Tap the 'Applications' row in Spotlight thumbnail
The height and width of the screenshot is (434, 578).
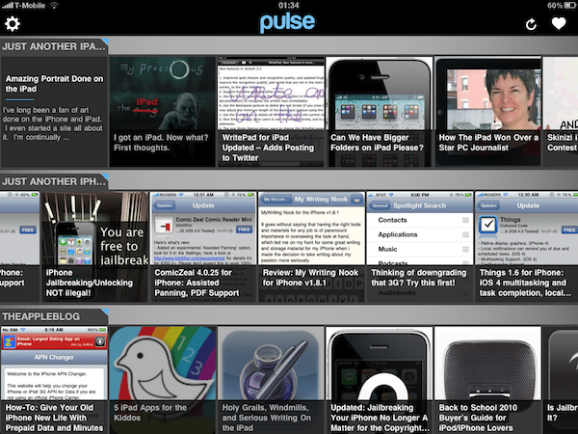pos(420,234)
